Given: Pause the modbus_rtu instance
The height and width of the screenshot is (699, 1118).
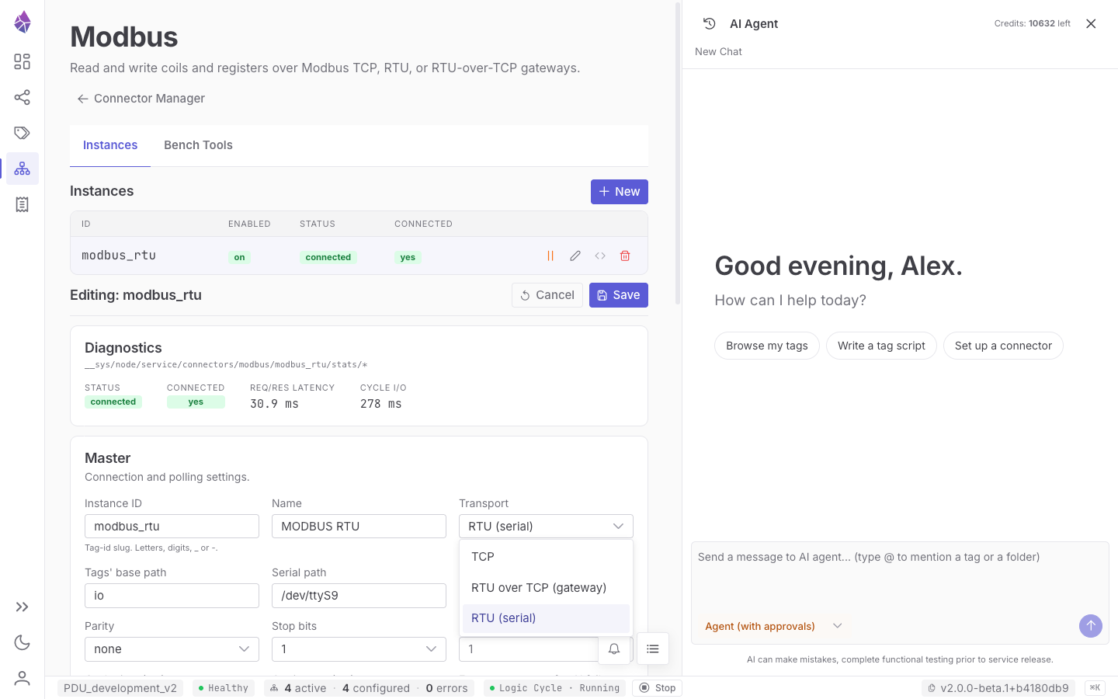Looking at the screenshot, I should (550, 256).
